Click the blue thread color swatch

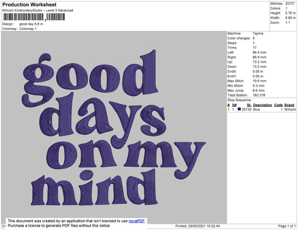[x=239, y=109]
